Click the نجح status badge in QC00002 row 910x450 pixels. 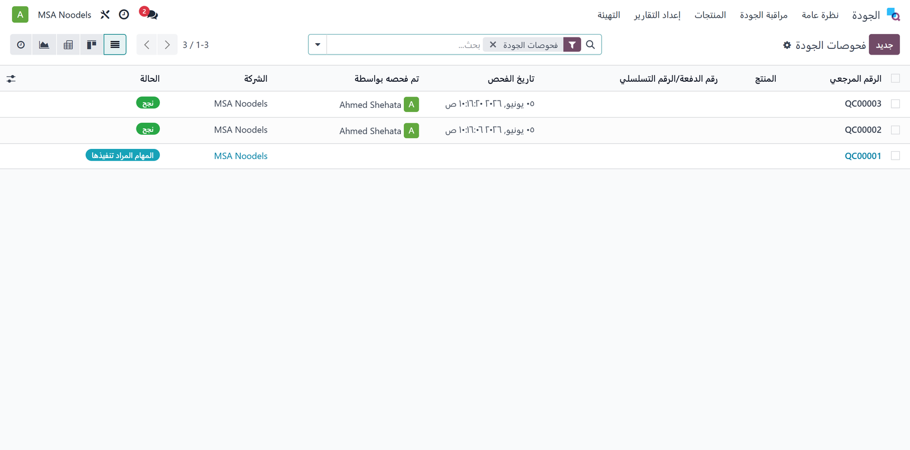click(x=148, y=129)
